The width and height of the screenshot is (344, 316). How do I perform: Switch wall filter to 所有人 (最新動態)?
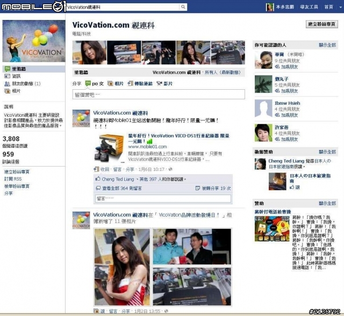coord(223,73)
